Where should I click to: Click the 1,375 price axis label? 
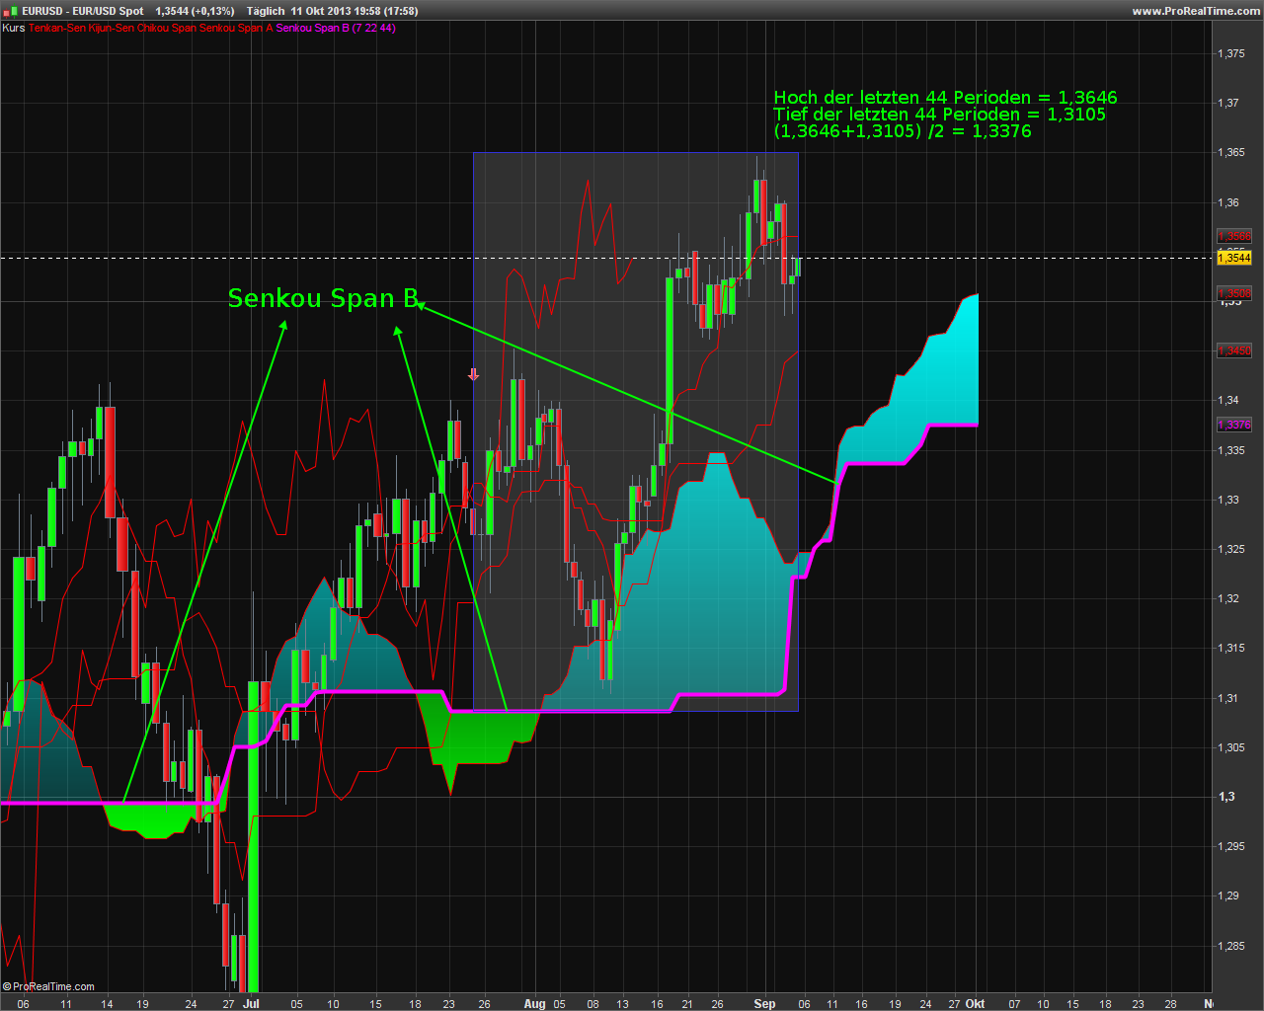pos(1231,53)
